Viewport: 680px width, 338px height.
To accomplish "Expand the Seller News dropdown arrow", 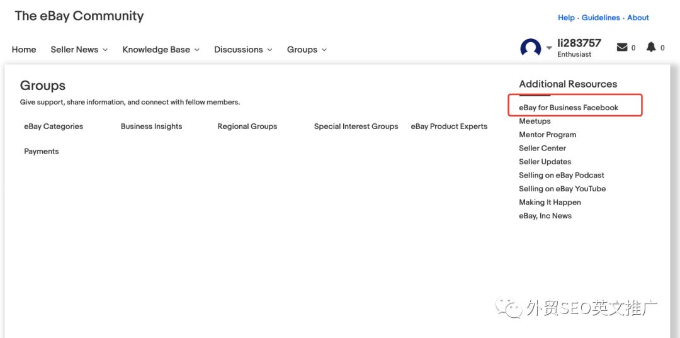I will coord(105,50).
